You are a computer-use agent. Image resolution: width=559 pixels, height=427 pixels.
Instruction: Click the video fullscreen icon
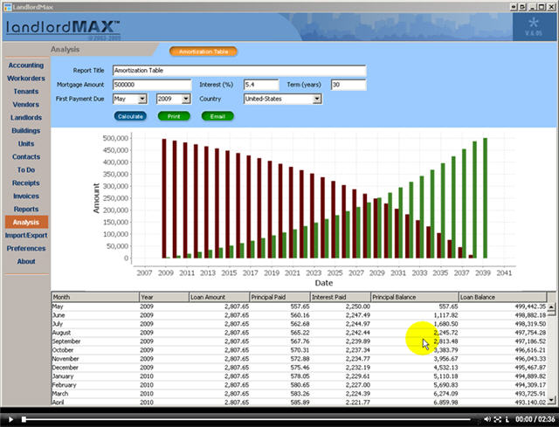coord(498,419)
